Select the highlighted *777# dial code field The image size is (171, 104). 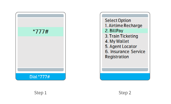coord(41,32)
